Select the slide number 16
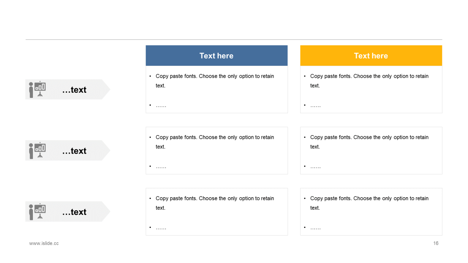 click(436, 243)
